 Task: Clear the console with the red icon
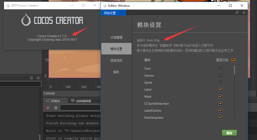pyautogui.click(x=48, y=108)
